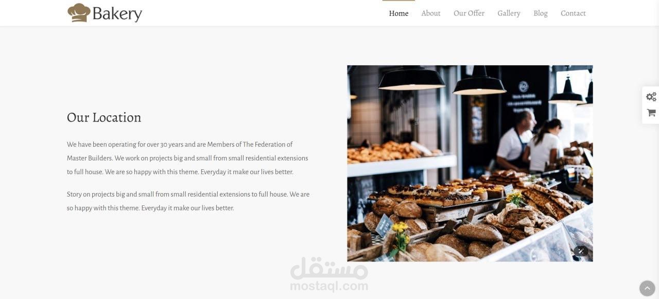This screenshot has width=659, height=299.
Task: Visit the Blog page link
Action: [x=541, y=13]
